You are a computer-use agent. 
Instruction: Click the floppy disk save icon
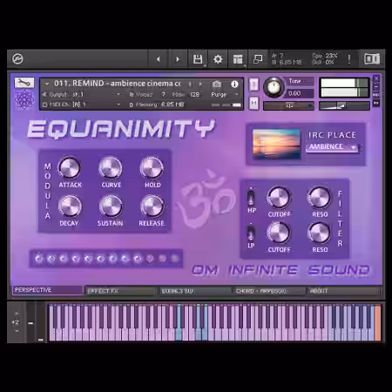(198, 59)
